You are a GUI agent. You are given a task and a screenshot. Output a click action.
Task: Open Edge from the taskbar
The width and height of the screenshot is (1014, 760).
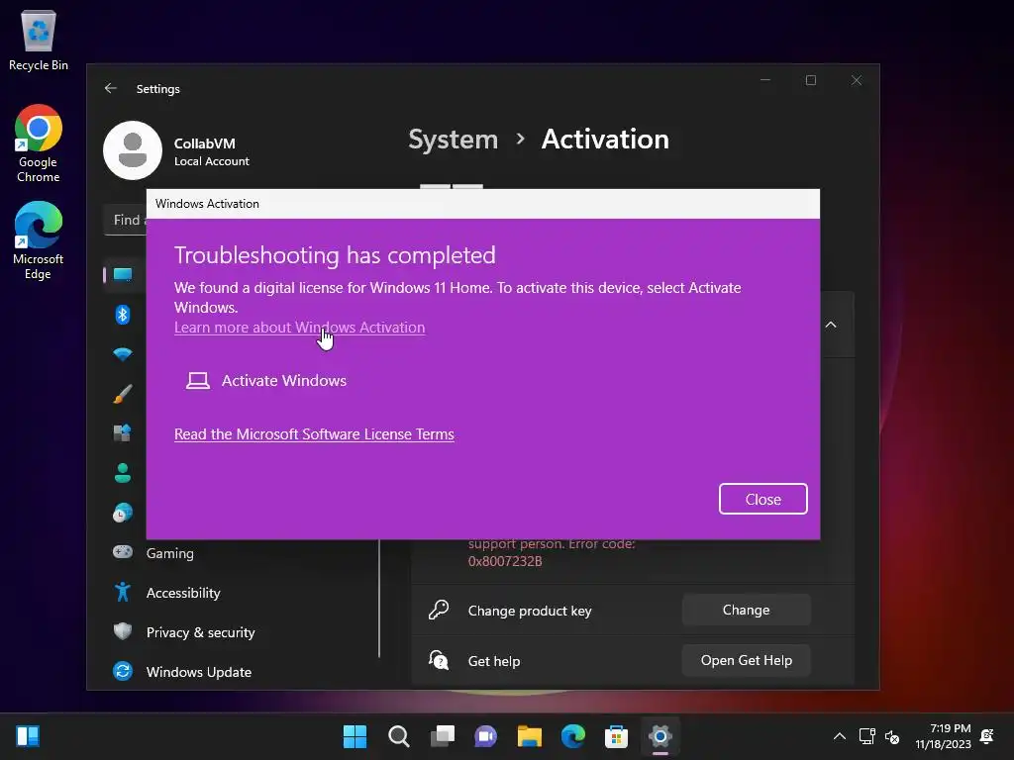pyautogui.click(x=573, y=736)
